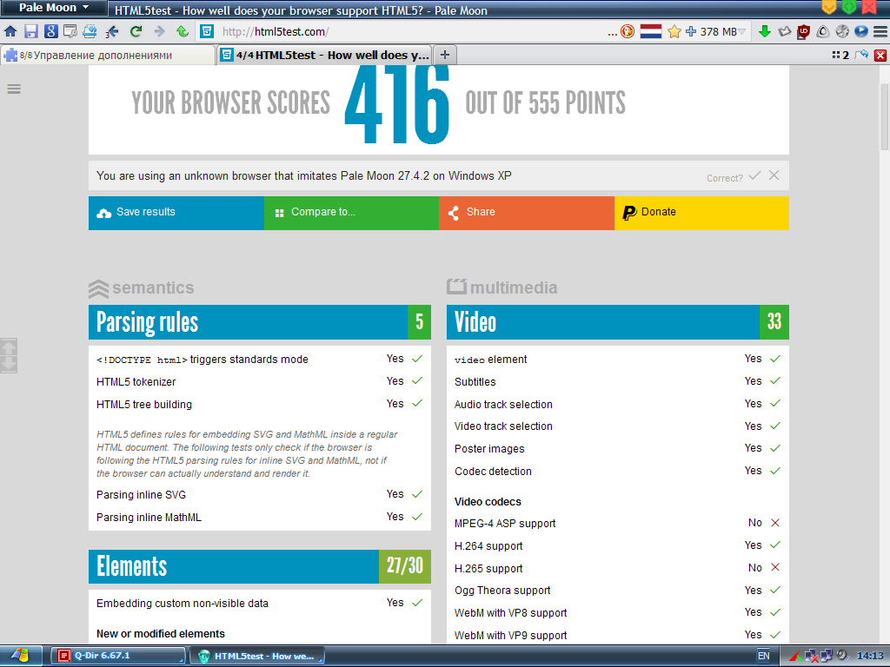This screenshot has height=667, width=890.
Task: Switch to Q-Dir 6.67.1 in the taskbar
Action: click(x=118, y=656)
